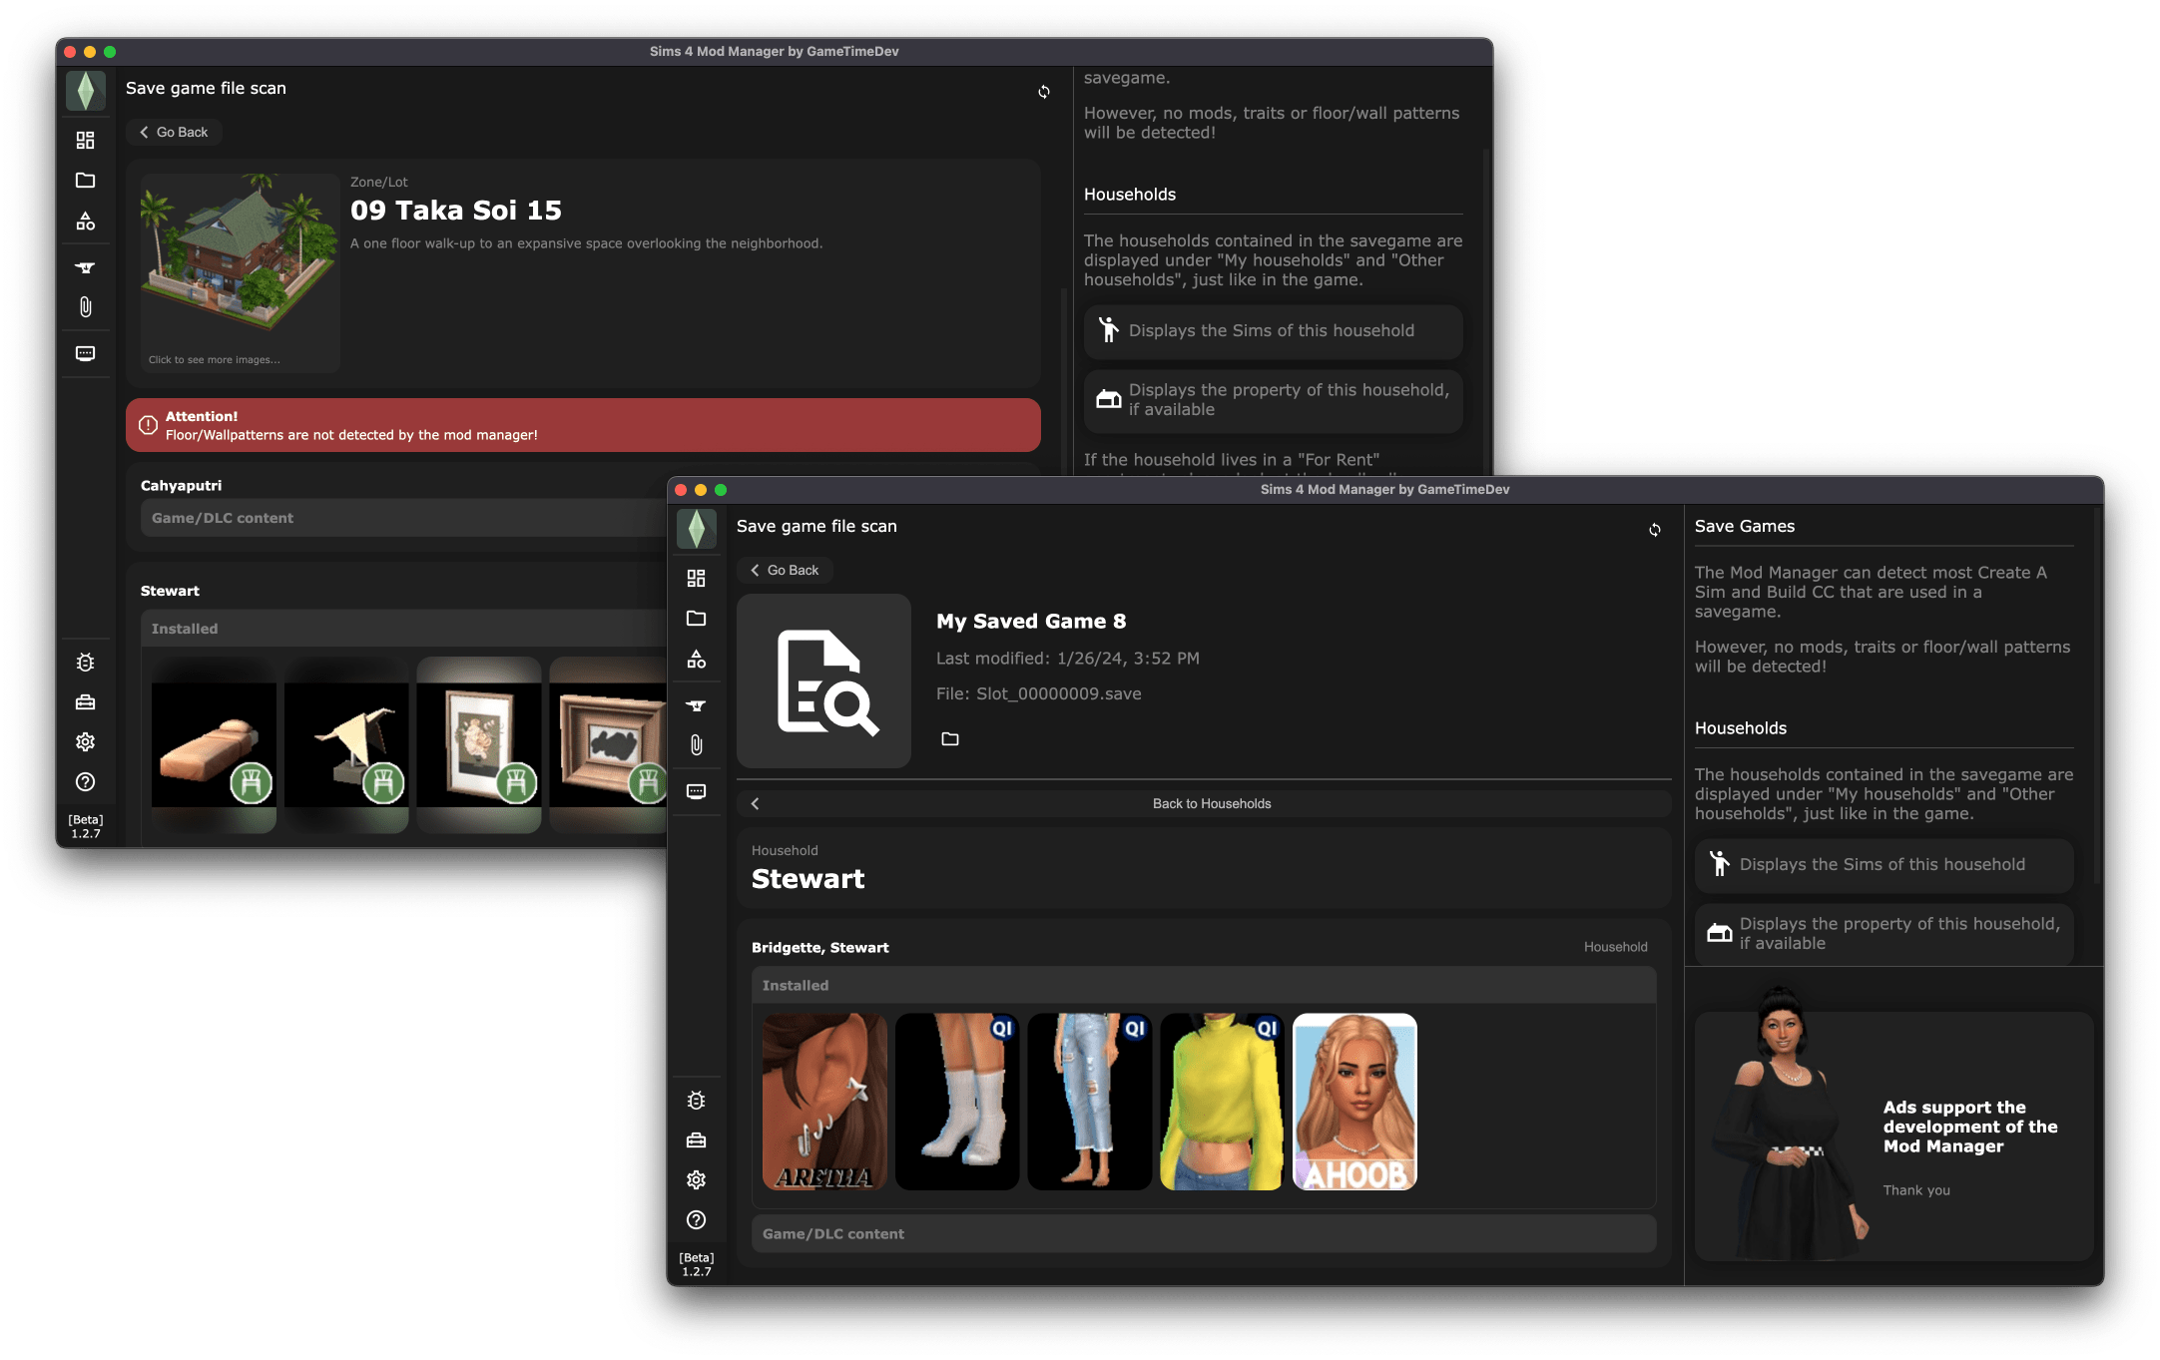Refresh scan in front window
The image size is (2160, 1360).
tap(1654, 530)
